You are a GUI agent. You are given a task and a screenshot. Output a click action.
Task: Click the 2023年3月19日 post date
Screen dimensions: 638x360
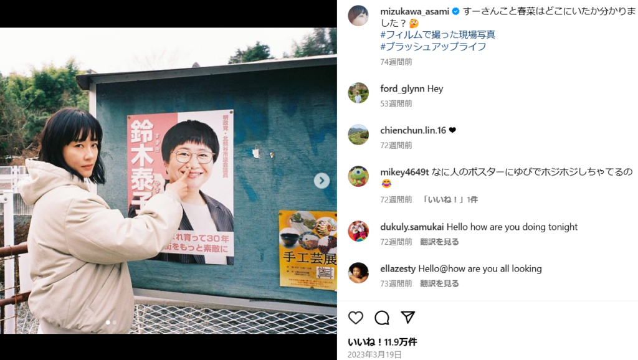click(x=374, y=355)
